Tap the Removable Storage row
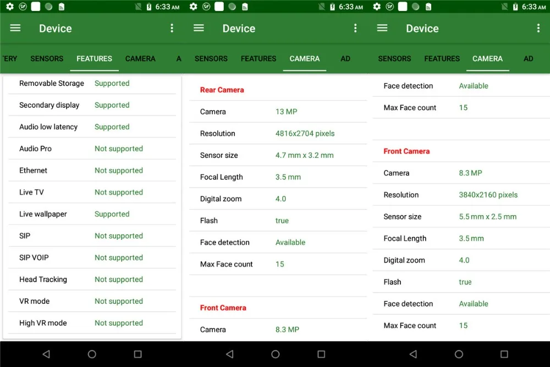 pyautogui.click(x=92, y=83)
